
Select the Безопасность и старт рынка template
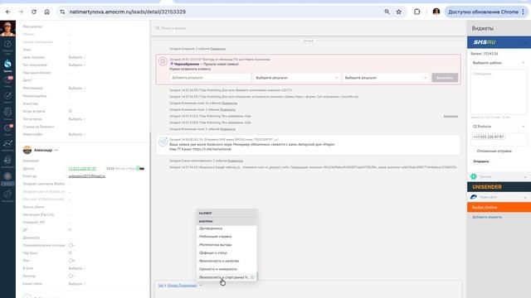point(227,277)
